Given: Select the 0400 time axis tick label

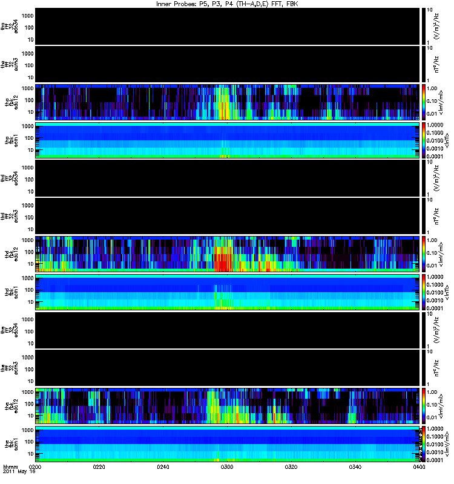Looking at the screenshot, I should tap(419, 466).
